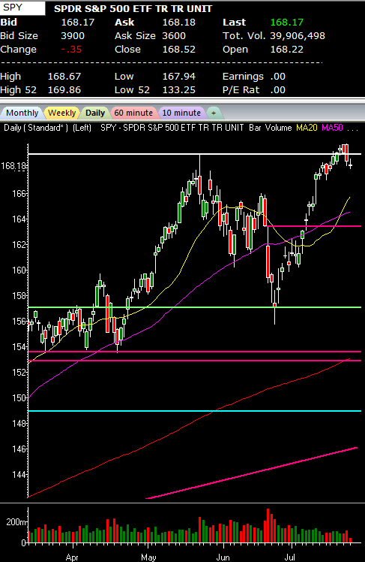Click the Earnings value .00

click(x=278, y=77)
